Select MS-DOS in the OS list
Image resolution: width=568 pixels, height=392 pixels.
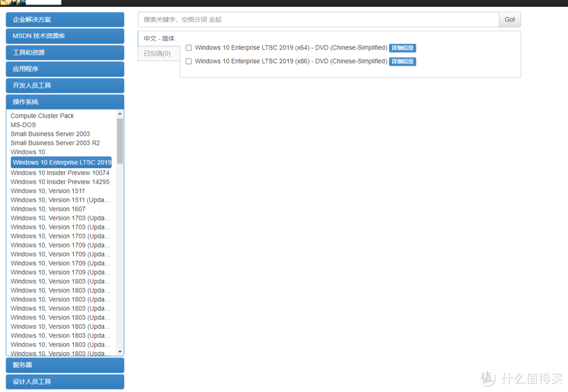pos(23,125)
